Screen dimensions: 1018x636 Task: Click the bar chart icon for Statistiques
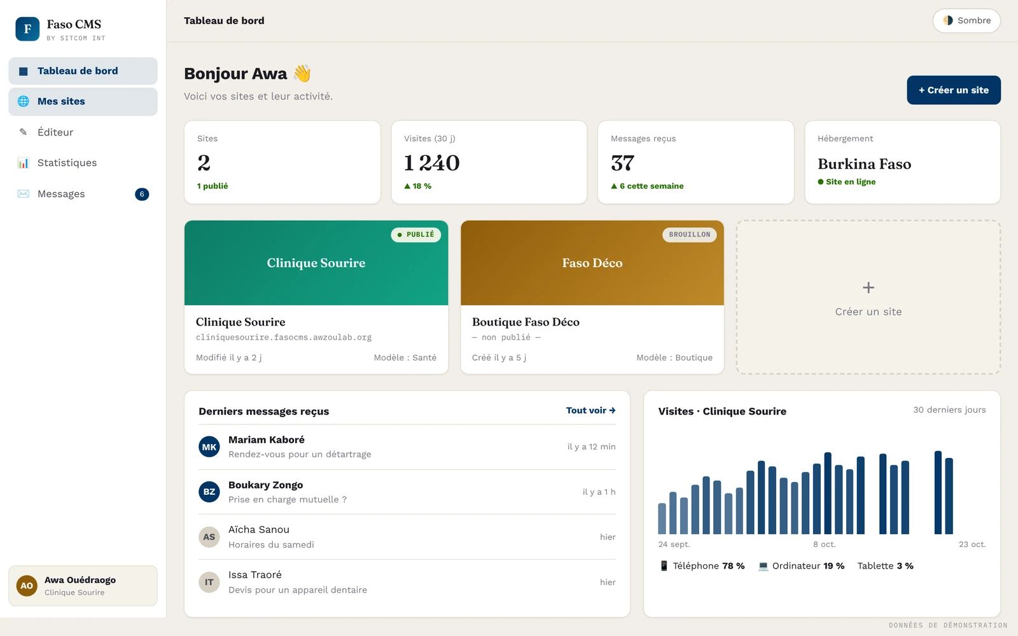[24, 163]
